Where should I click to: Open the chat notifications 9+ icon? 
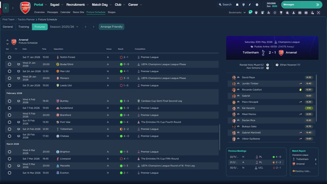(250, 12)
